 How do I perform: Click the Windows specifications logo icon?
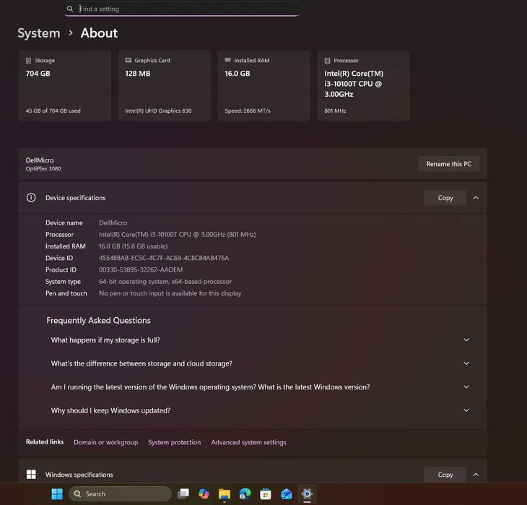pyautogui.click(x=31, y=475)
